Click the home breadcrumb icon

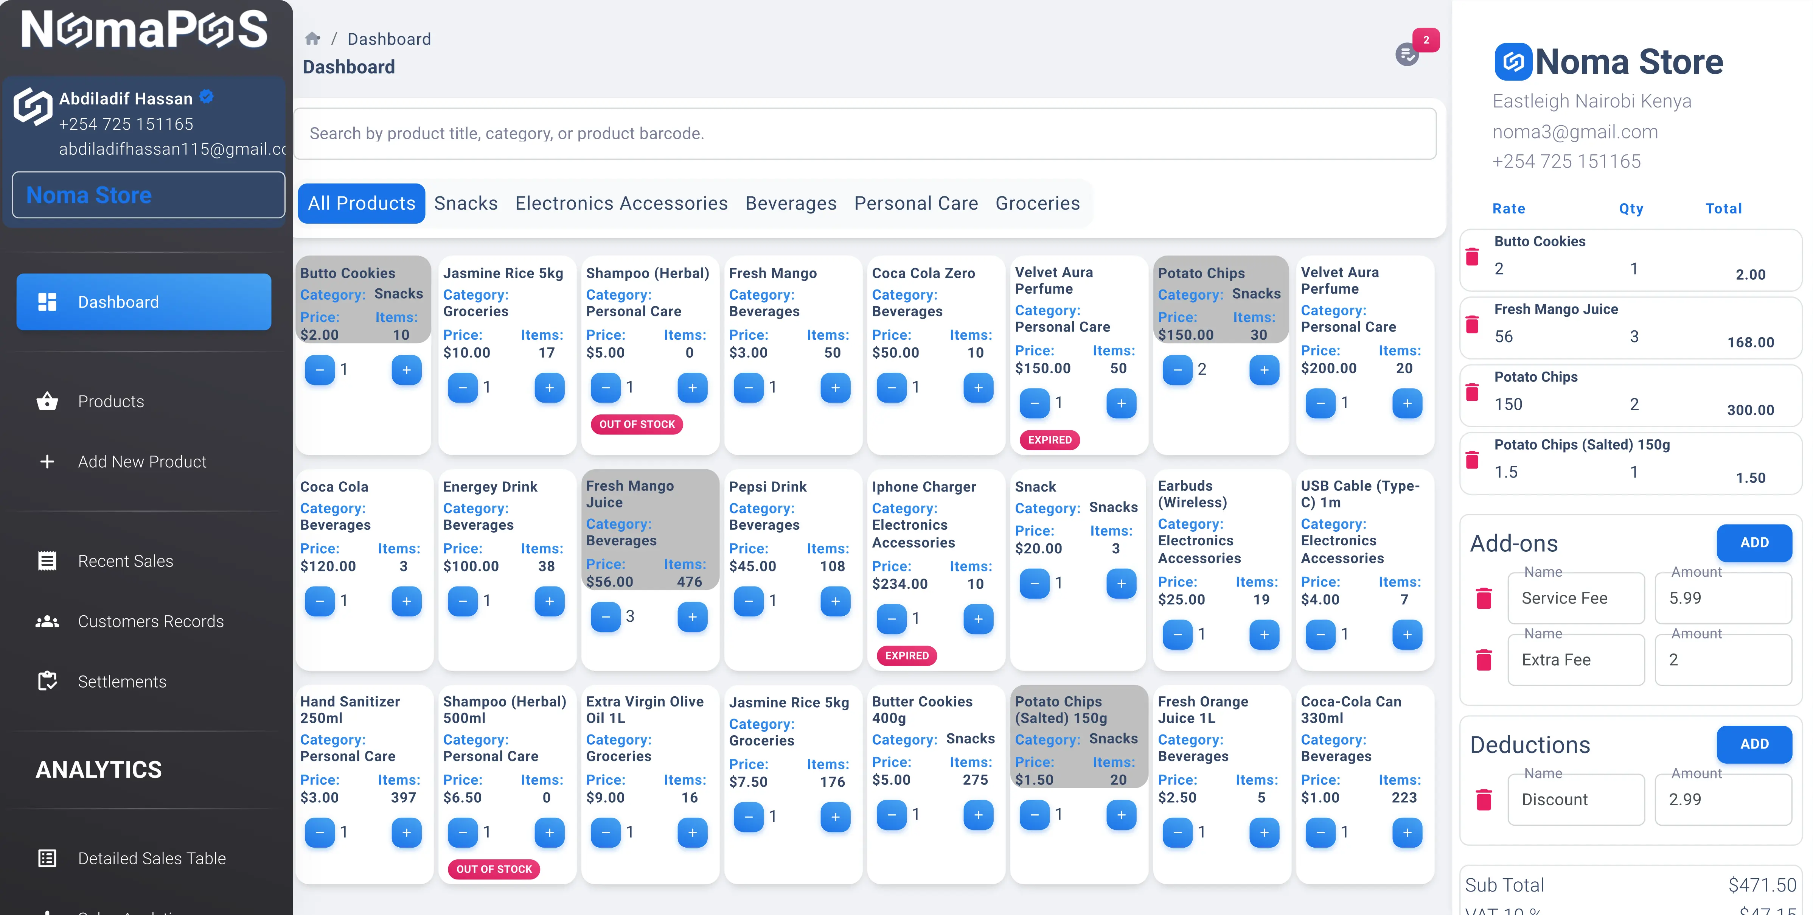(x=312, y=39)
